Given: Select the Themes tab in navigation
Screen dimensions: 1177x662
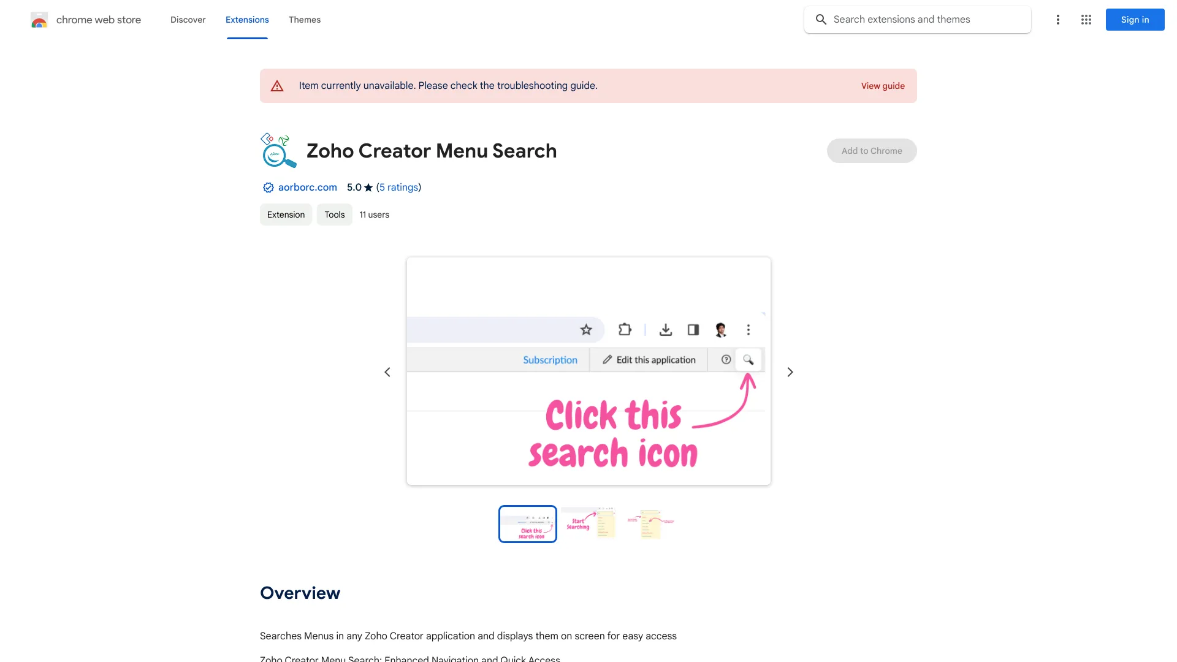Looking at the screenshot, I should pyautogui.click(x=304, y=20).
